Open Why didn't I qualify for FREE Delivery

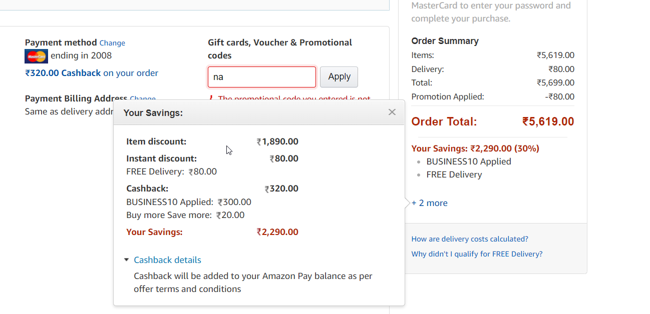(x=477, y=254)
